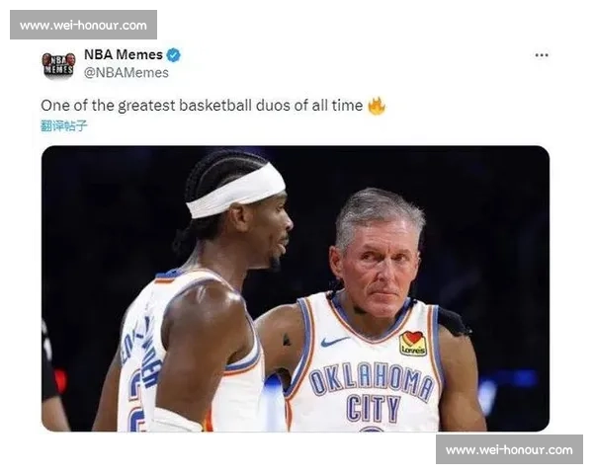593x474 pixels.
Task: Click the white headband in the photo
Action: [236, 192]
